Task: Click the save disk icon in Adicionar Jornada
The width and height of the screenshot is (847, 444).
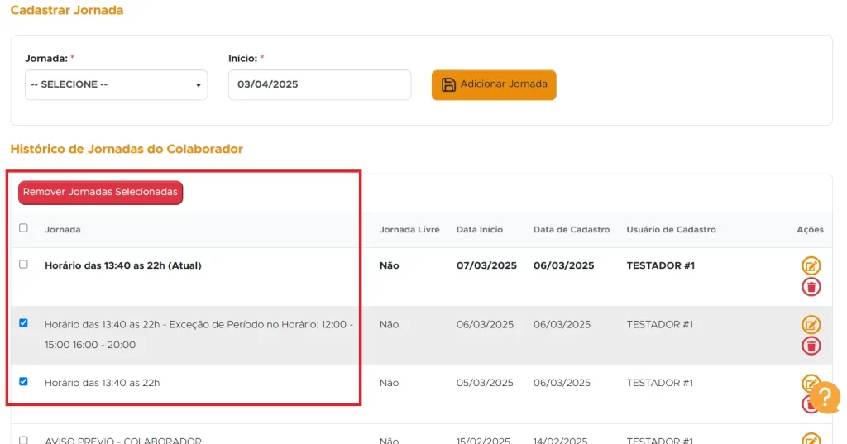Action: pos(448,84)
